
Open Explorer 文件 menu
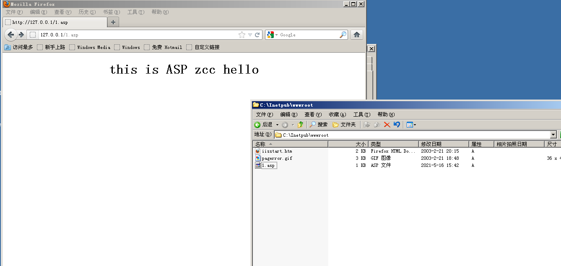[x=265, y=115]
